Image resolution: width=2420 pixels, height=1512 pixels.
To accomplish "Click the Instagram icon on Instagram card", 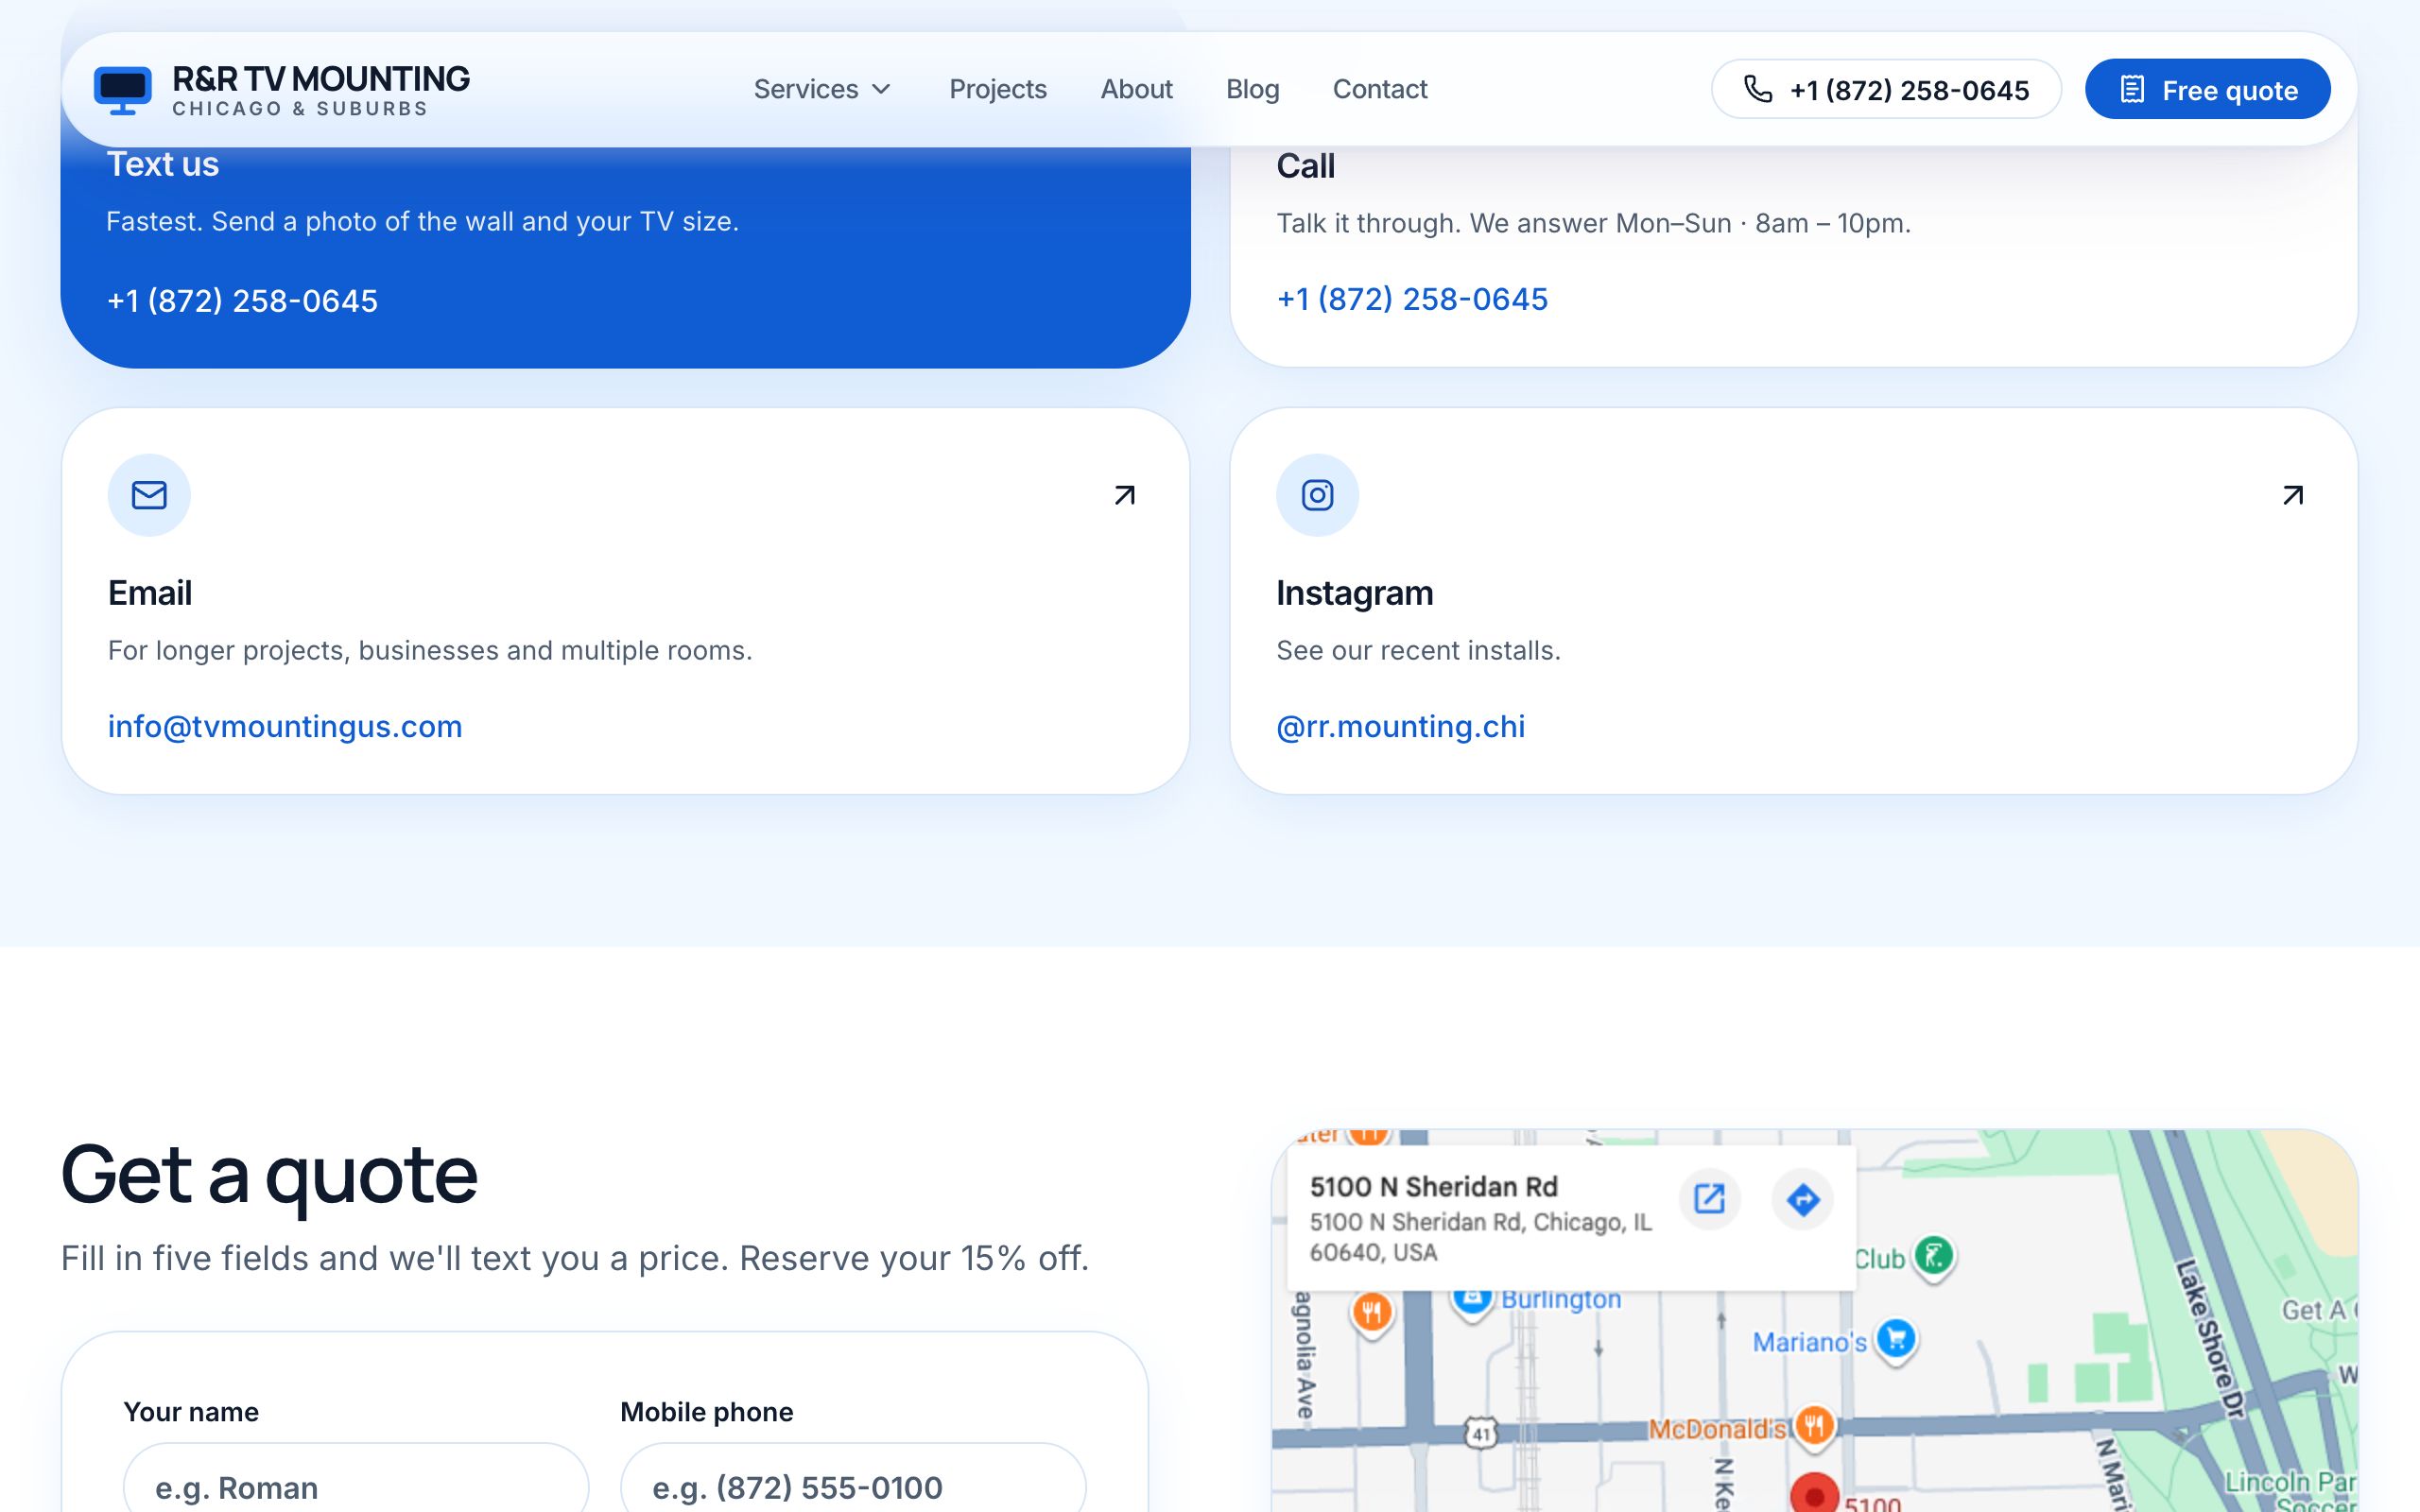I will pos(1317,495).
